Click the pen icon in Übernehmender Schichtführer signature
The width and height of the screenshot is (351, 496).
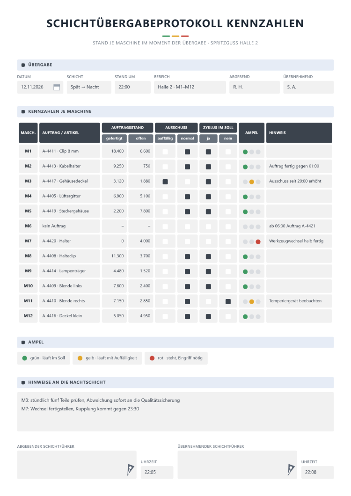point(291,469)
